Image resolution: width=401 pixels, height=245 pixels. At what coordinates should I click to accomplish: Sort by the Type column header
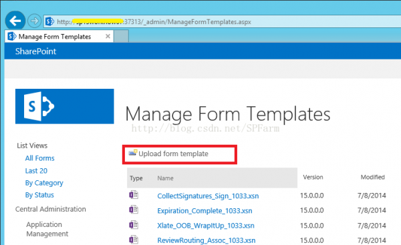[136, 178]
